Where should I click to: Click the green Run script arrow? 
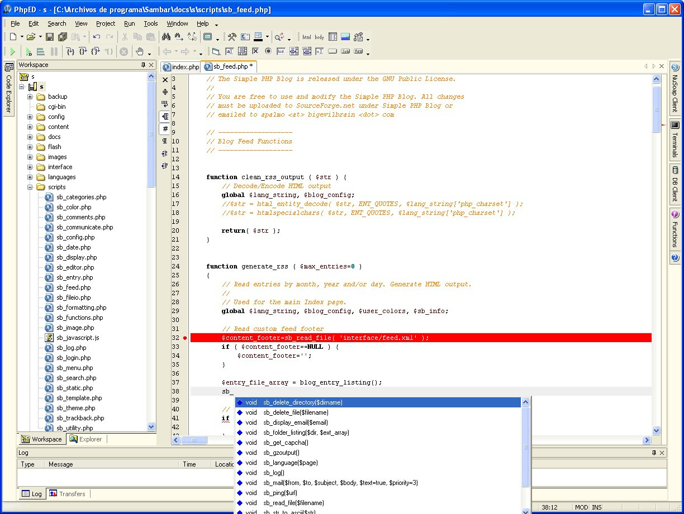coord(12,51)
